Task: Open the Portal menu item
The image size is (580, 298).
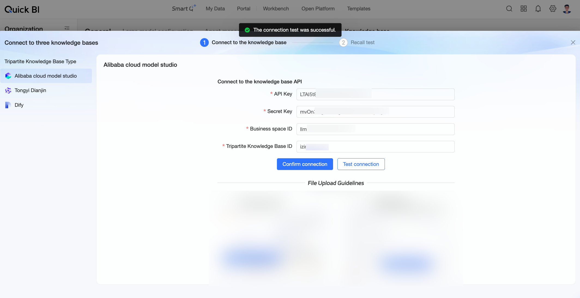Action: (244, 9)
